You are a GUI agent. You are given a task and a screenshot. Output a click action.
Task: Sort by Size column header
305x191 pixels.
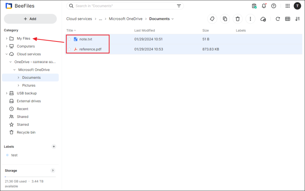pos(205,30)
